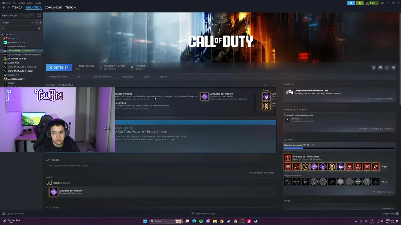Image resolution: width=401 pixels, height=225 pixels.
Task: Open Ver los ajustes del control link
Action: click(380, 99)
